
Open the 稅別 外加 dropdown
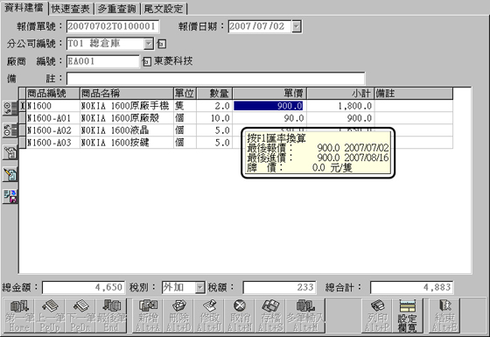(199, 287)
